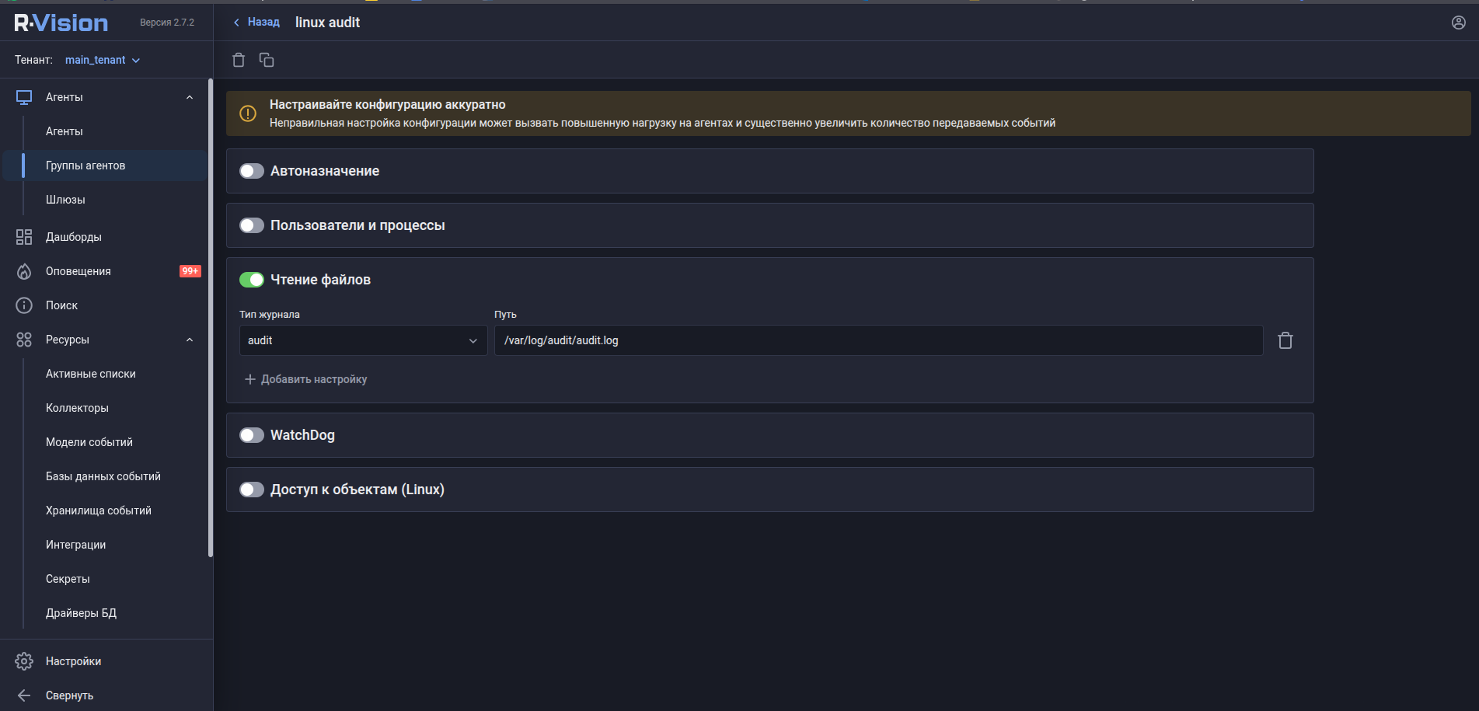
Task: Click the trash icon in the top toolbar
Action: (239, 60)
